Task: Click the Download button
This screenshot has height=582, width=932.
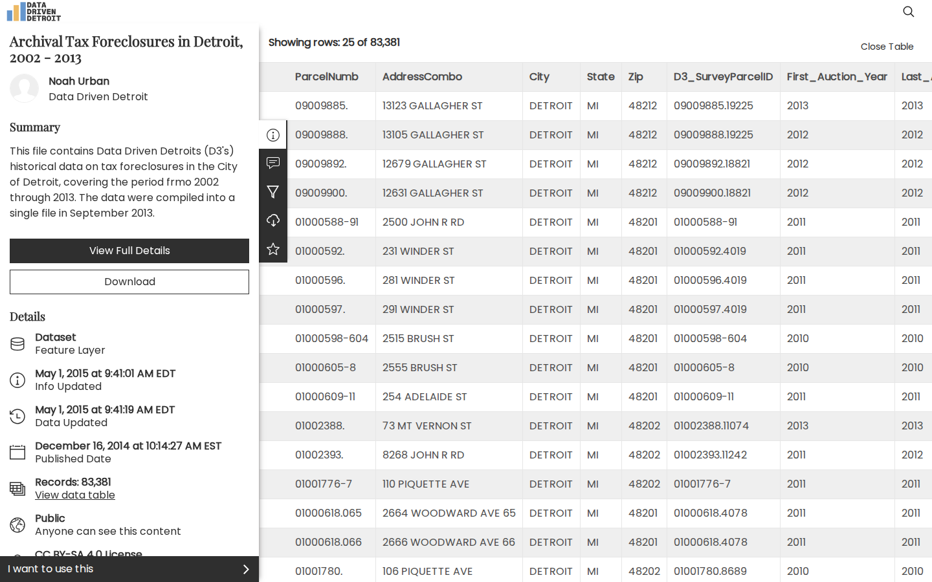Action: tap(129, 282)
